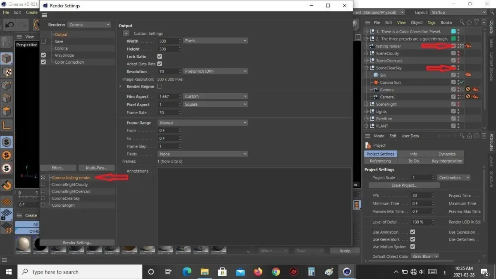Viewport: 496px width, 279px height.
Task: Open the Width units Pixels dropdown
Action: point(215,41)
